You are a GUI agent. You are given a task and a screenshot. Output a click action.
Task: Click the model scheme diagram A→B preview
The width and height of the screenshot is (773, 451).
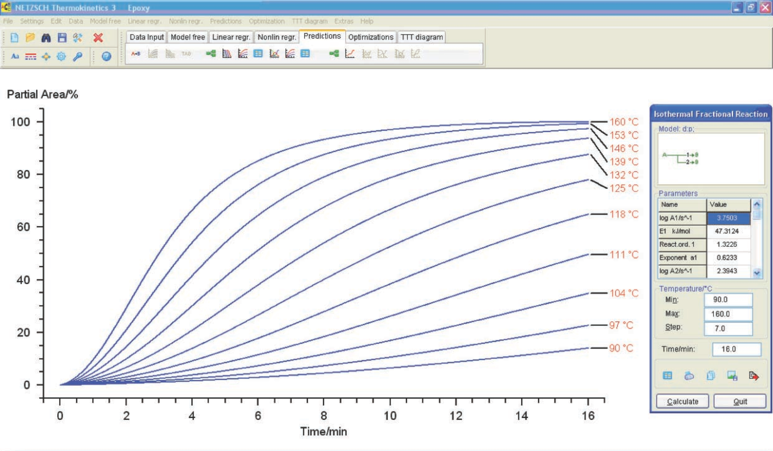click(711, 159)
